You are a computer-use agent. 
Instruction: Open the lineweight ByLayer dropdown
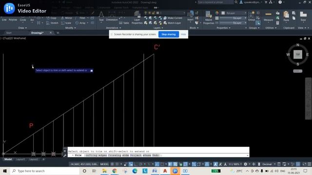[x=233, y=18]
